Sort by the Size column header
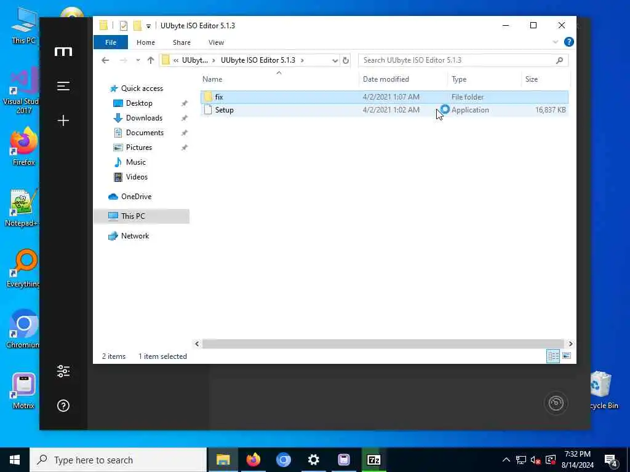630x472 pixels. 545,79
